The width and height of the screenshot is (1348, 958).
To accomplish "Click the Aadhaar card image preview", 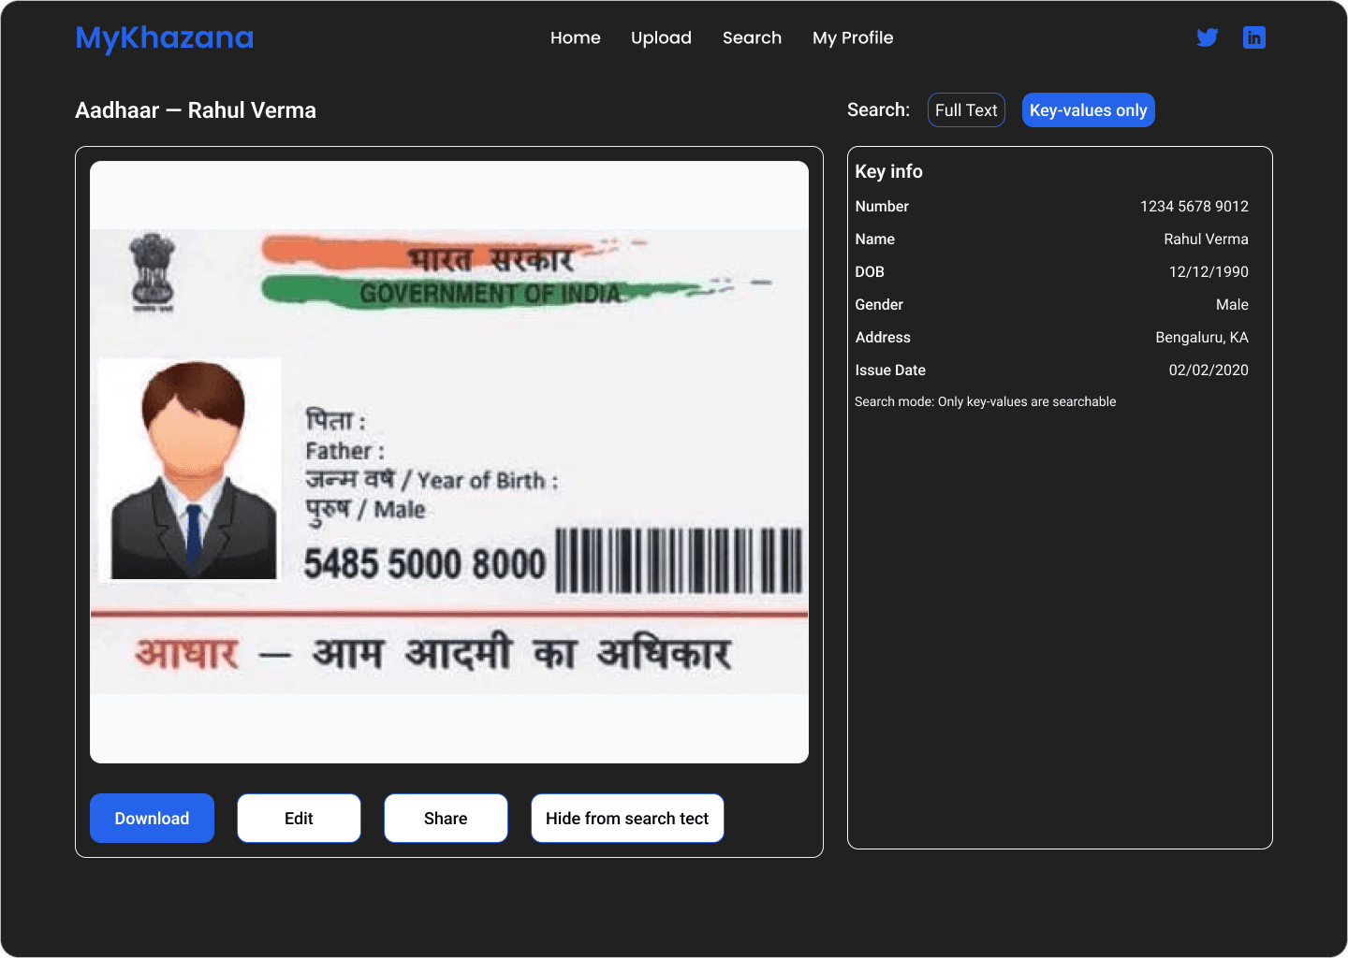I will click(449, 462).
